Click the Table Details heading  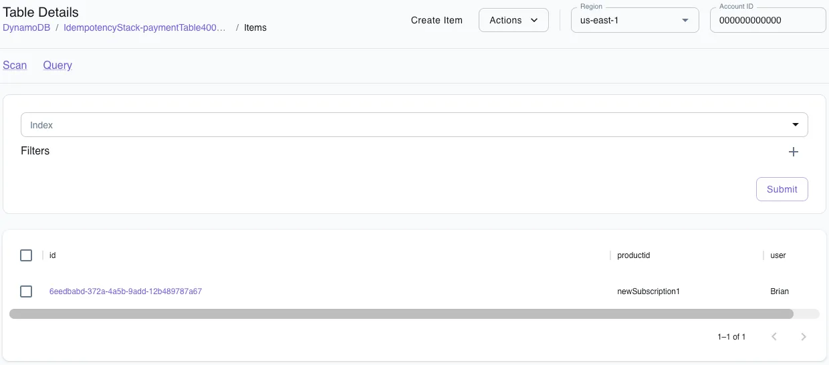tap(41, 12)
